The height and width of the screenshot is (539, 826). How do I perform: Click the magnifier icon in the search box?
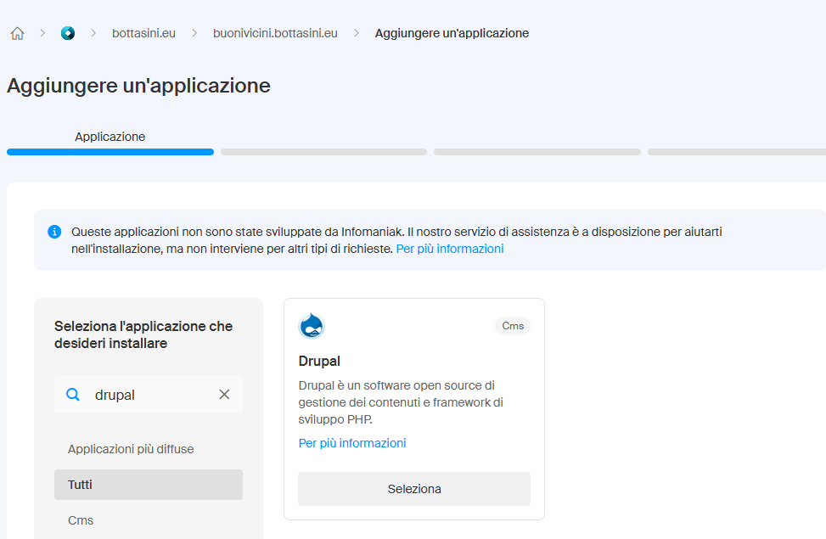[73, 395]
